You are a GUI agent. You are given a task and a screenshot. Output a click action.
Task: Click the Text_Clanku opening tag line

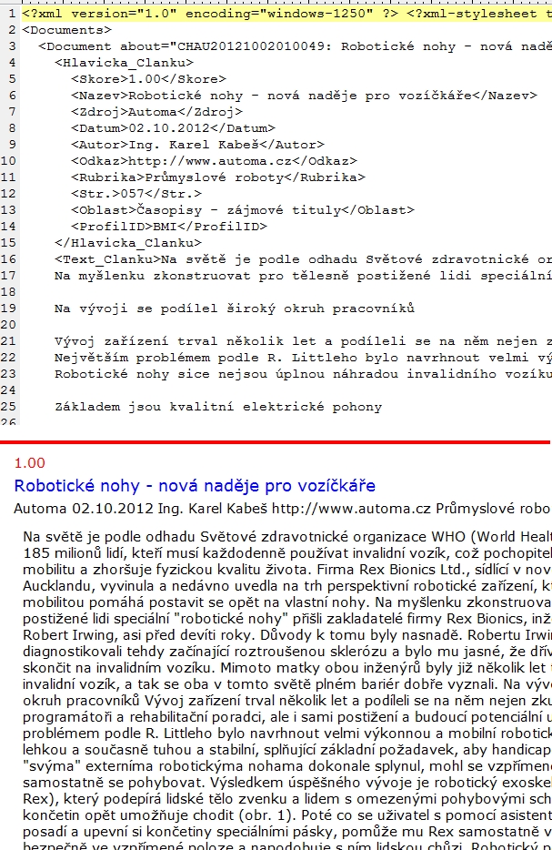tap(303, 259)
